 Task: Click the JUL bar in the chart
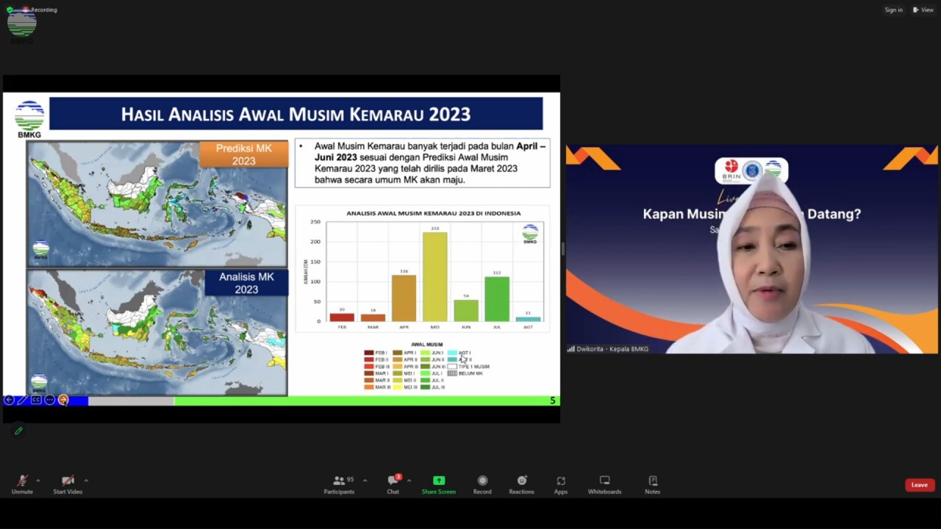coord(497,299)
